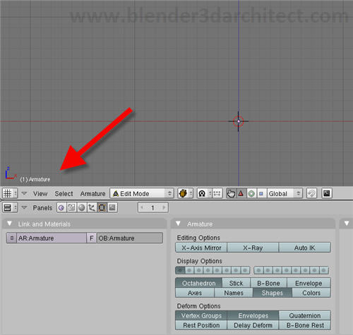Select the green circle rotate manipulator

(251, 193)
